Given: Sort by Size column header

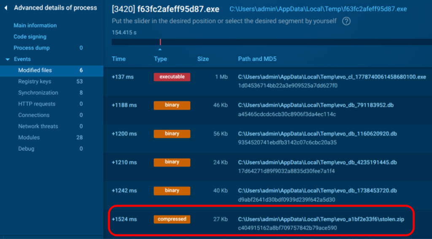Looking at the screenshot, I should click(x=203, y=59).
